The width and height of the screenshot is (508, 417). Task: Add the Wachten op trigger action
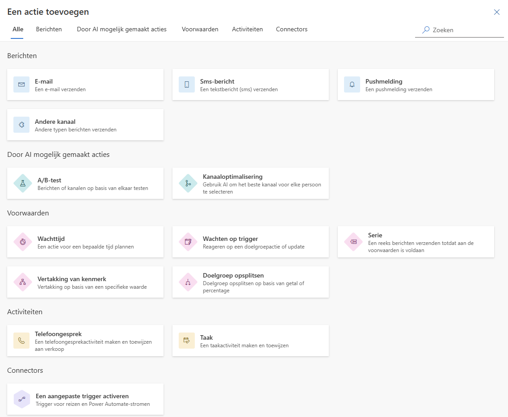click(x=250, y=242)
